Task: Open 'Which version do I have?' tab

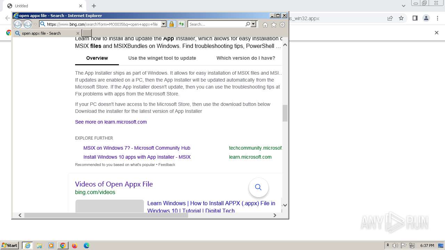Action: point(246,58)
